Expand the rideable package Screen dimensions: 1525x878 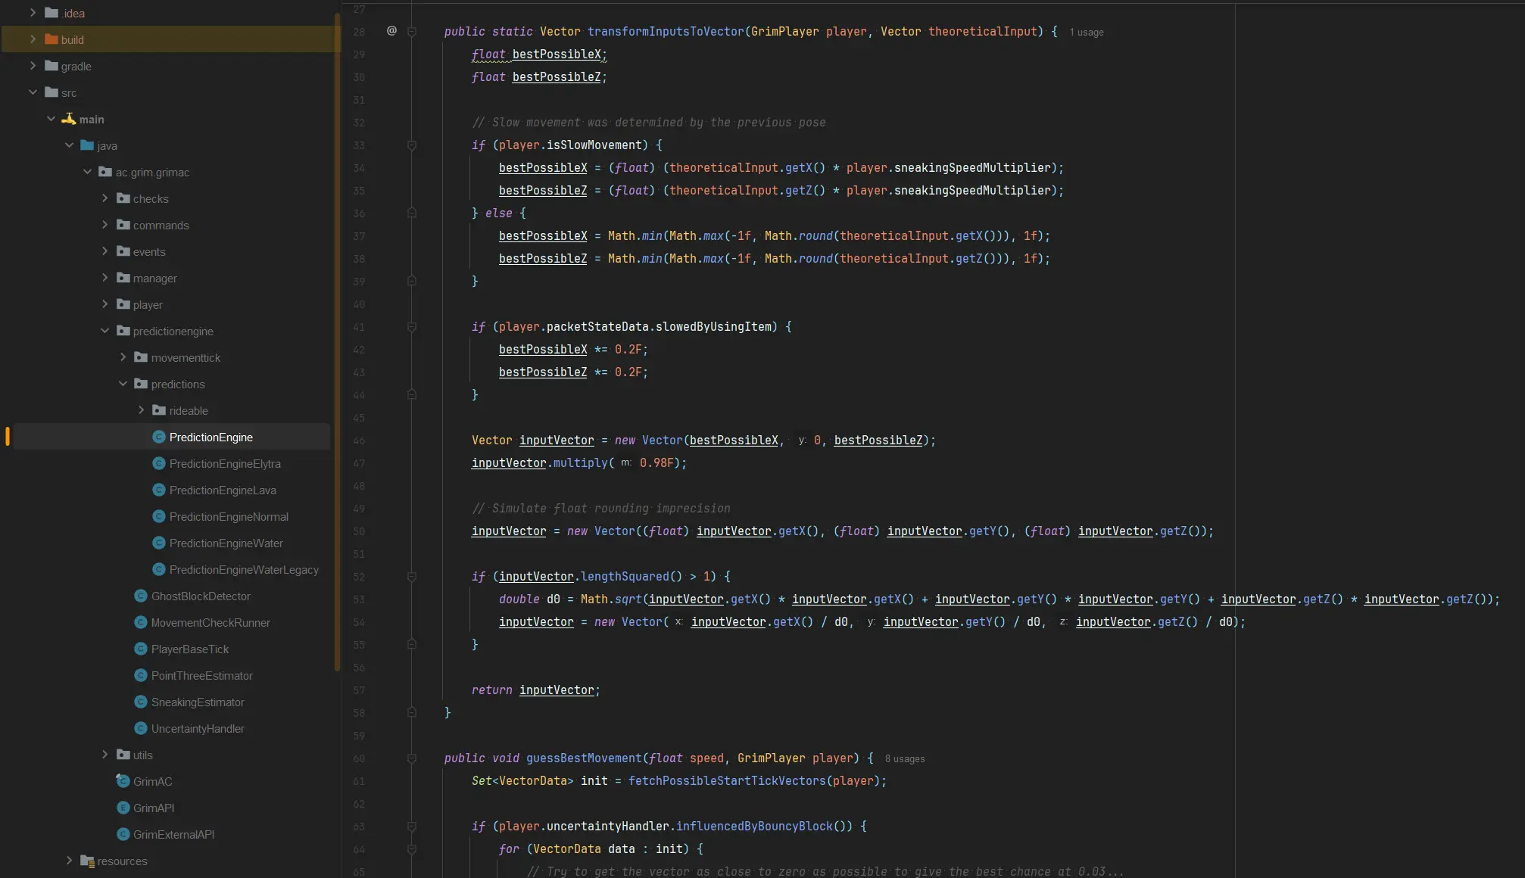click(x=141, y=410)
